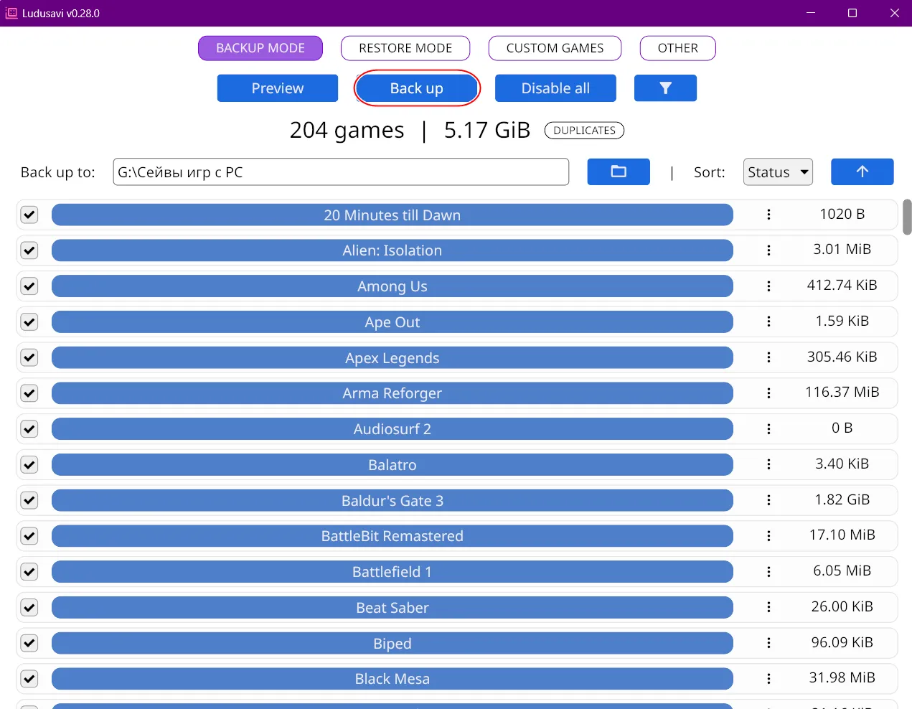
Task: Open more options for Among Us
Action: (768, 286)
